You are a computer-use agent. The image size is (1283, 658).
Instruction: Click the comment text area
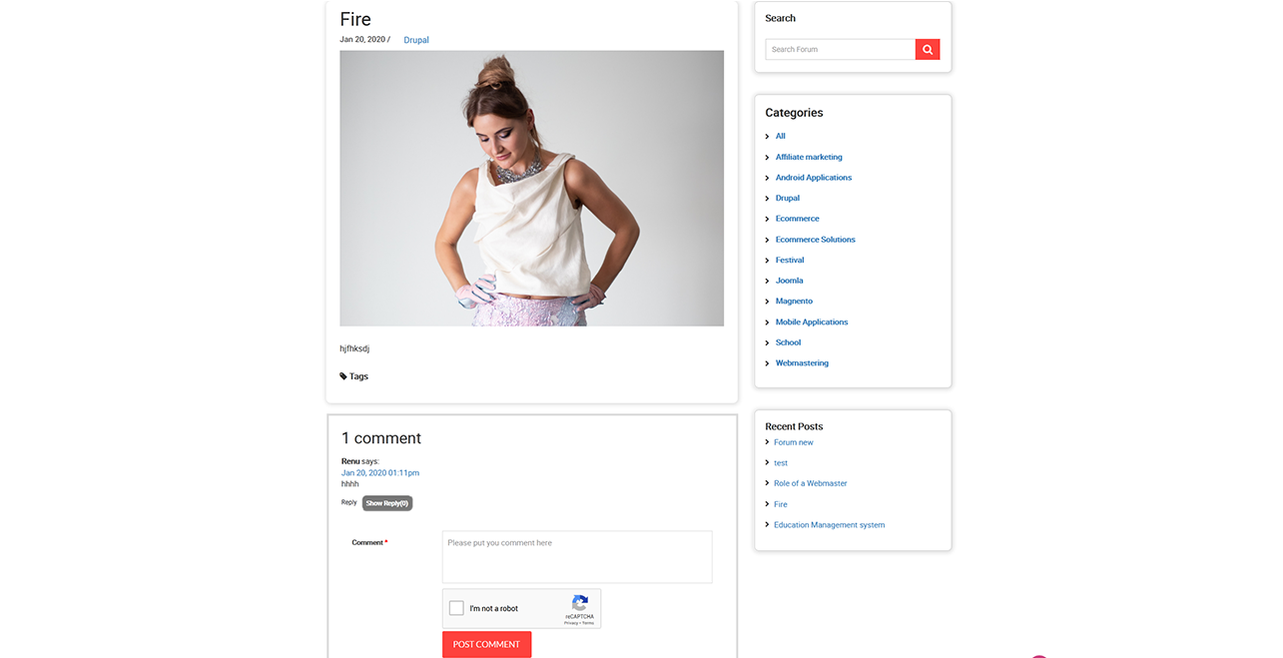point(577,557)
